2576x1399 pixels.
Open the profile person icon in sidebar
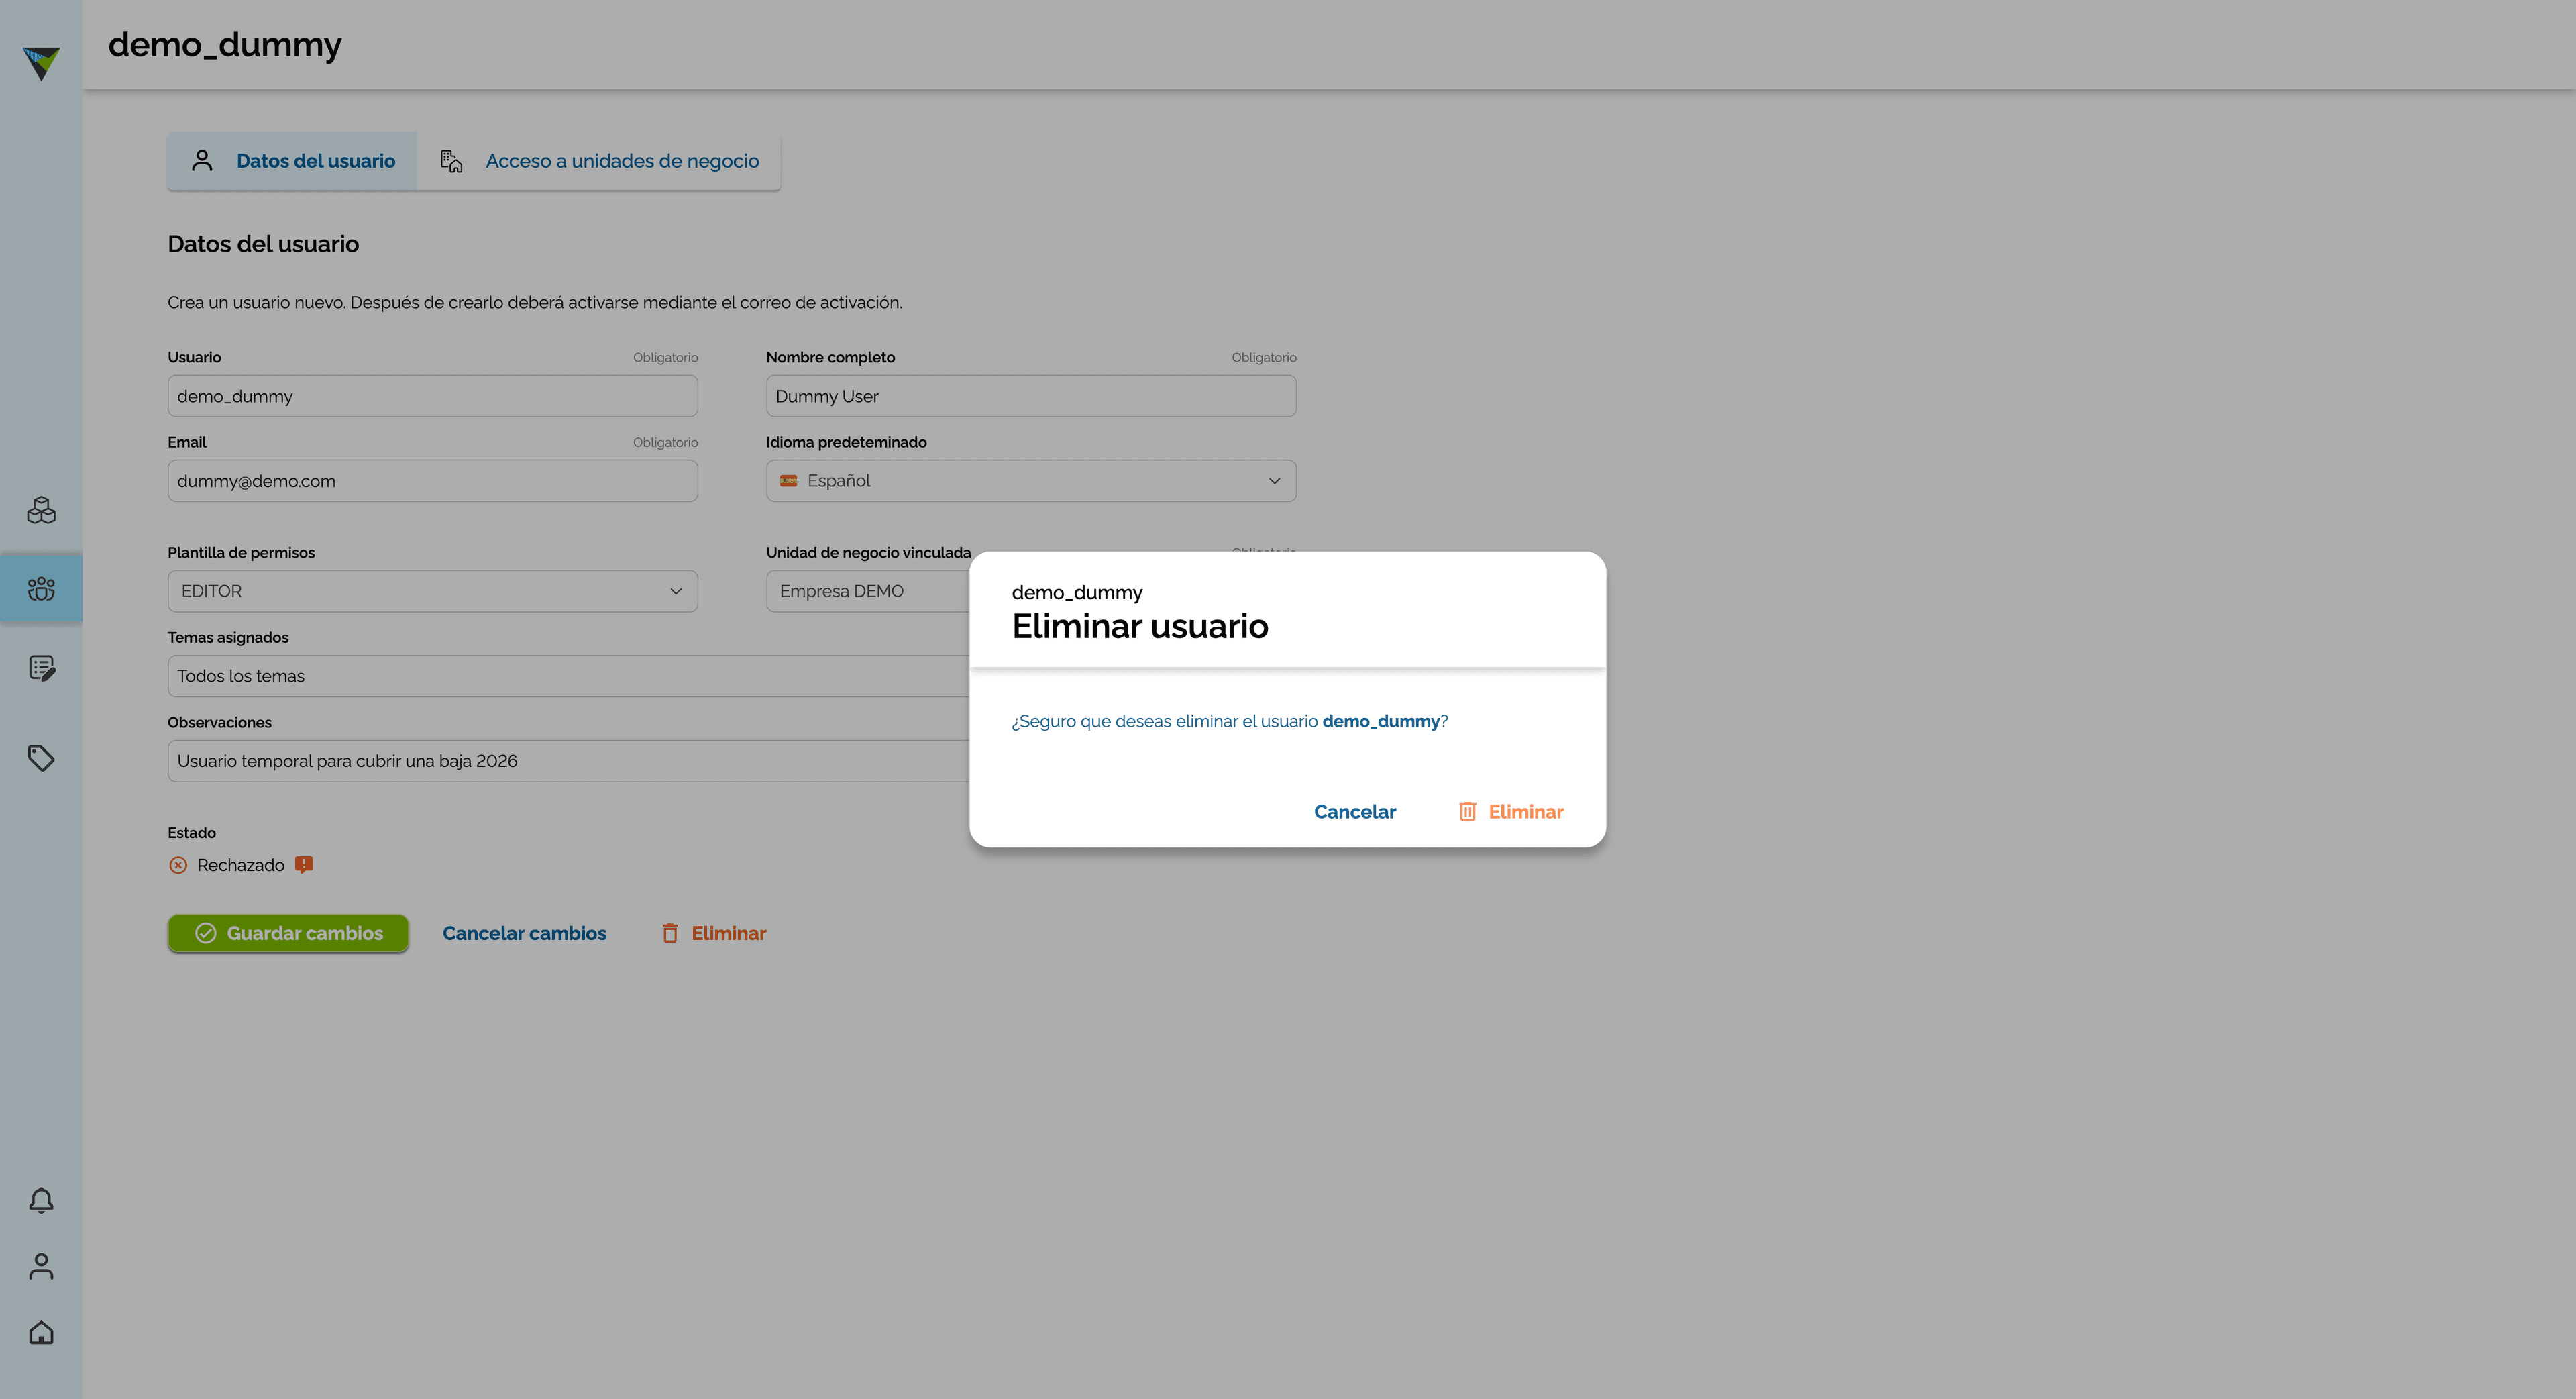tap(41, 1266)
